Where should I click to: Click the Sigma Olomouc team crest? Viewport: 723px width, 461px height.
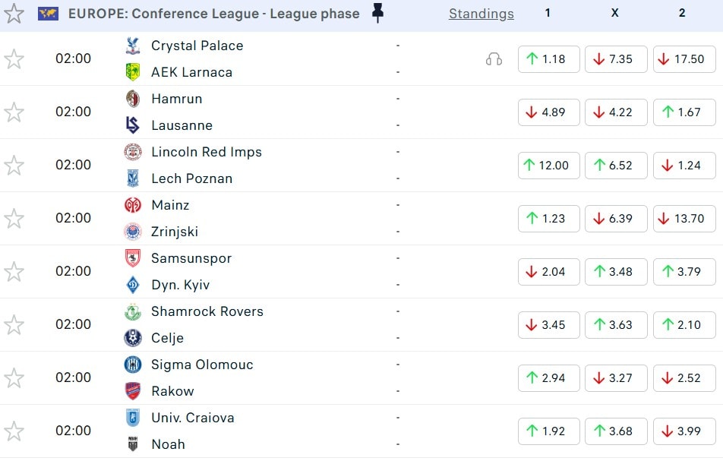[x=133, y=365]
